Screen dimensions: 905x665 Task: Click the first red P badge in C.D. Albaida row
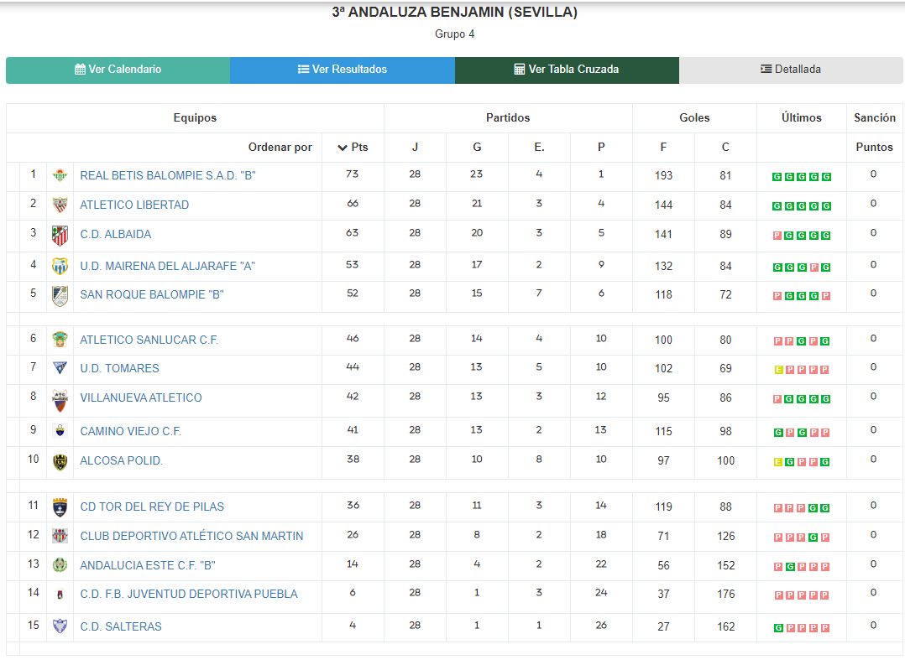click(x=777, y=236)
